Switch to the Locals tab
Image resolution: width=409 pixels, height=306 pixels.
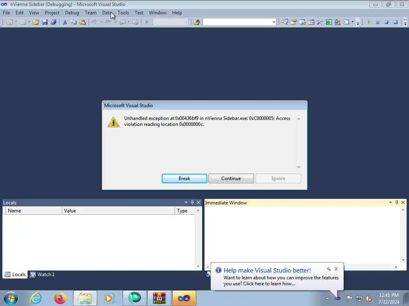pyautogui.click(x=15, y=274)
